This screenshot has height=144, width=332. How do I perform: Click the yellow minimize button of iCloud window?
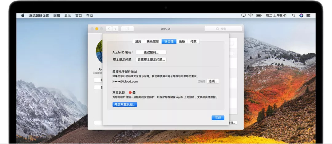pos(97,29)
